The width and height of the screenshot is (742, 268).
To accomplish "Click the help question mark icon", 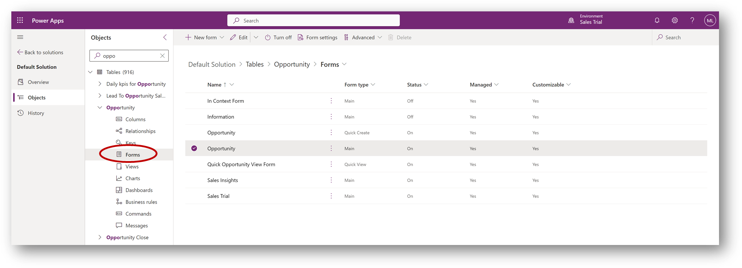I will [x=692, y=21].
